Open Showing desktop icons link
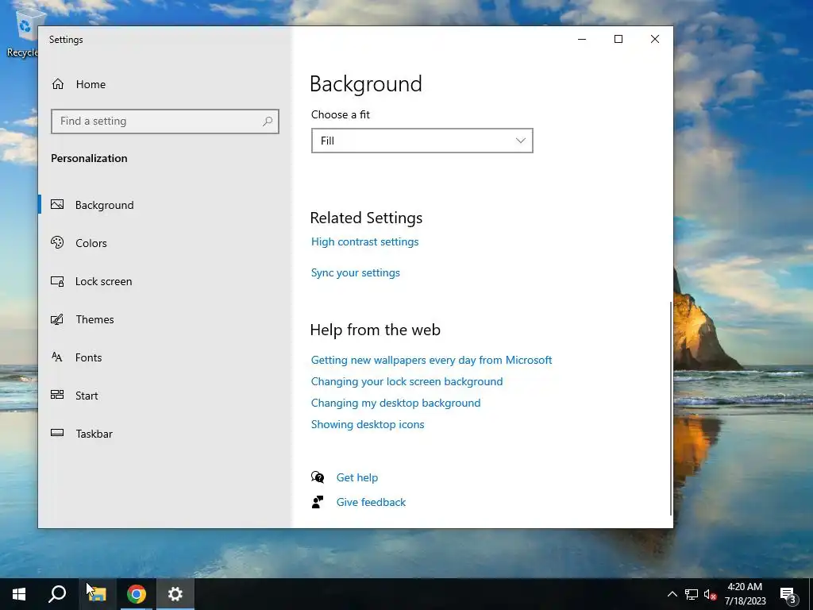The height and width of the screenshot is (610, 813). pos(368,424)
